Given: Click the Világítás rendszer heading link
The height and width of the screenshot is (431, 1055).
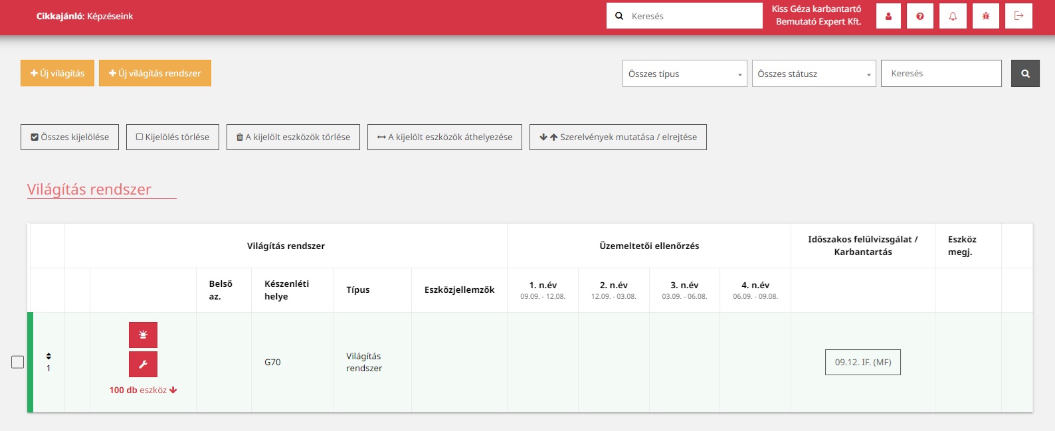Looking at the screenshot, I should [89, 189].
